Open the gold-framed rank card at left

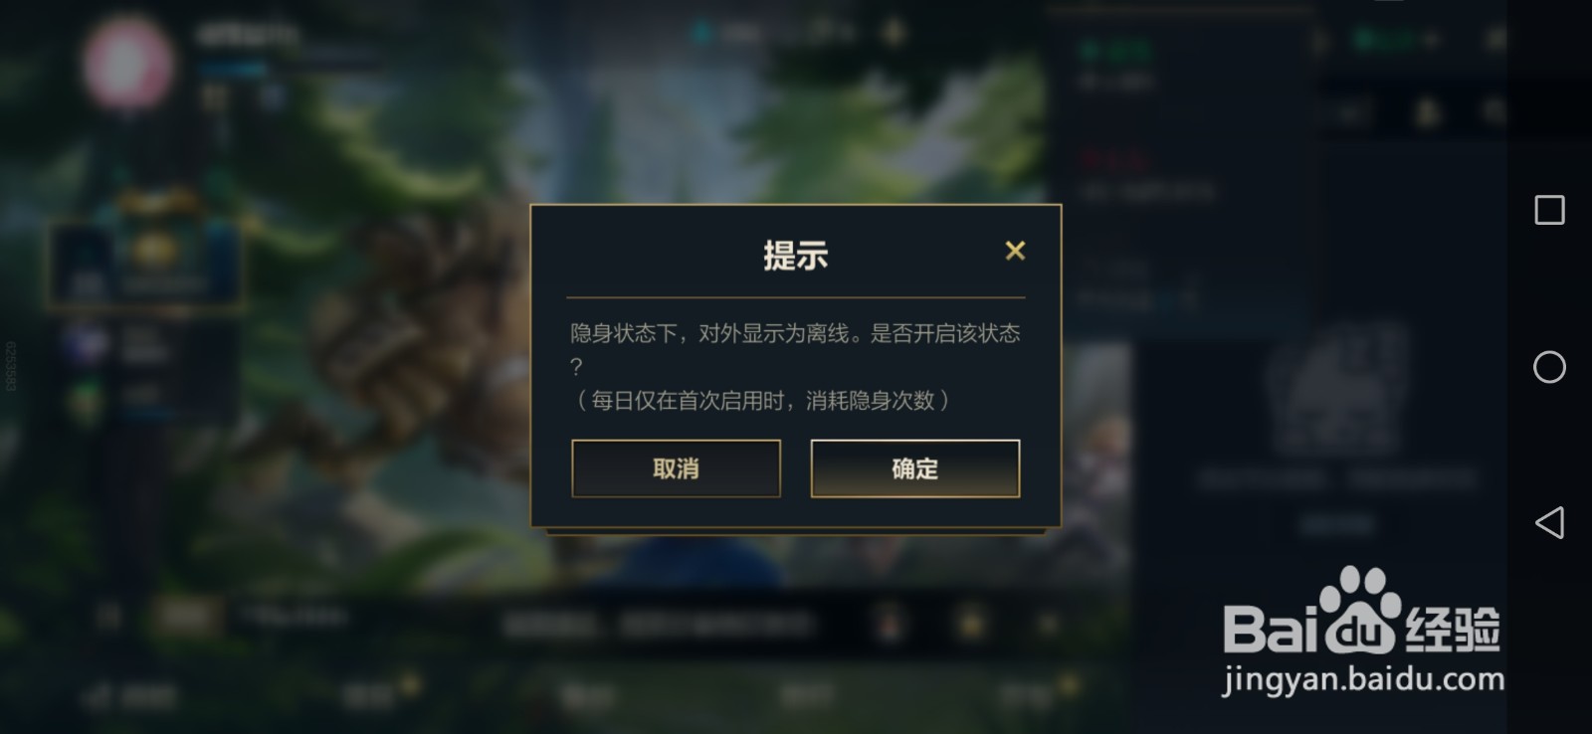[x=145, y=254]
